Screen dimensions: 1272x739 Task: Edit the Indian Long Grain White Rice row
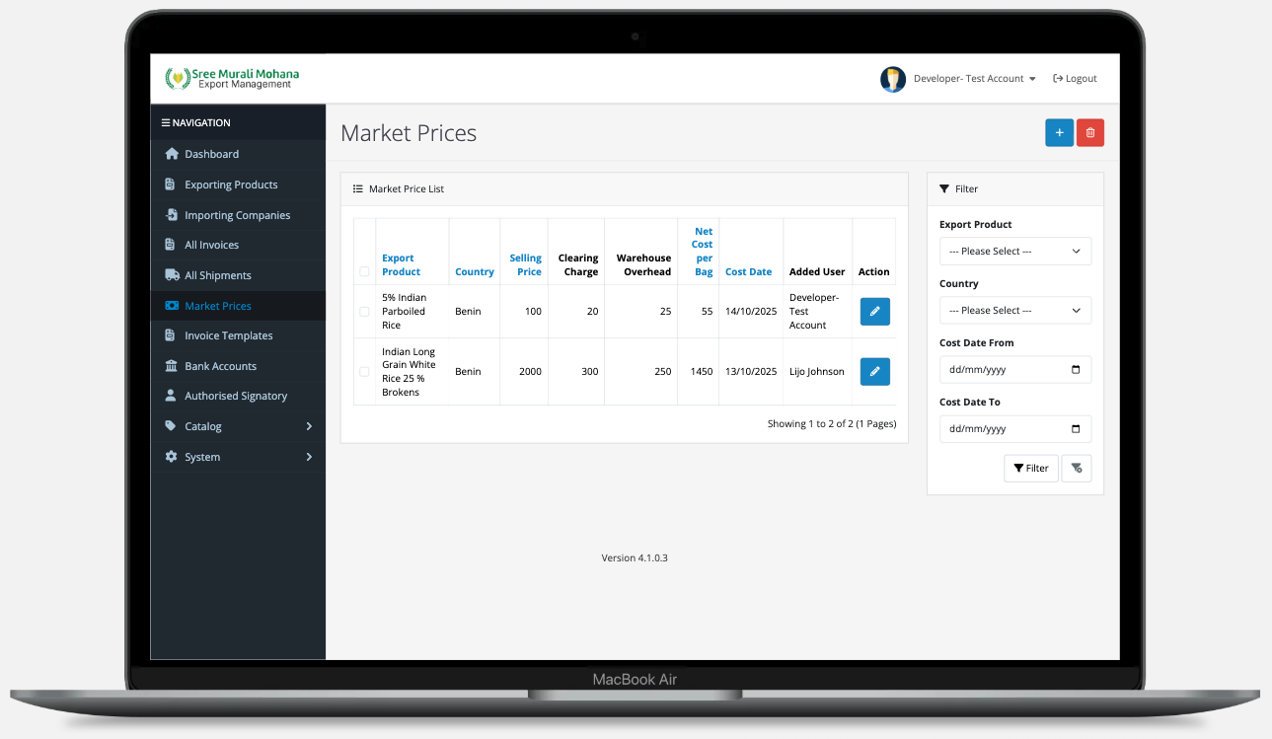874,371
